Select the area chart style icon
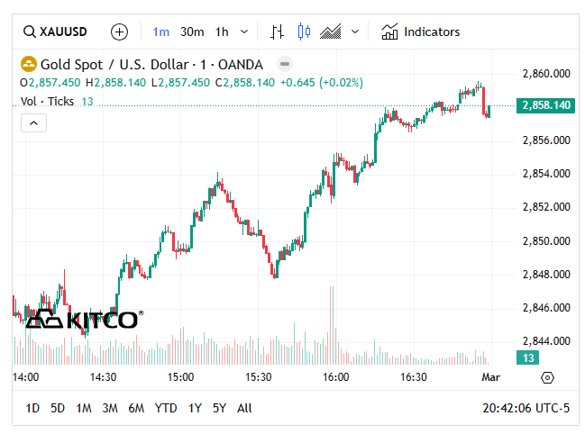The image size is (585, 434). tap(331, 32)
